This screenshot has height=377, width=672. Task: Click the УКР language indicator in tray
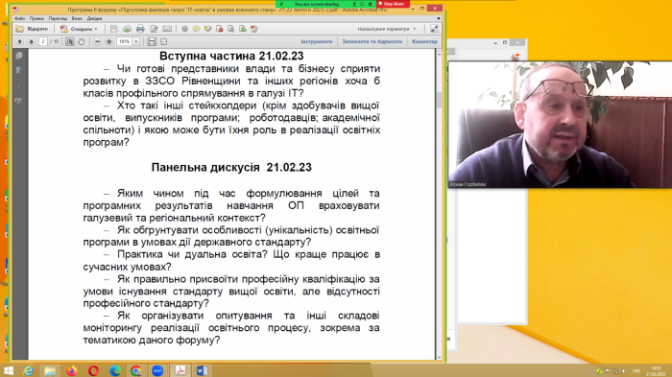click(636, 371)
